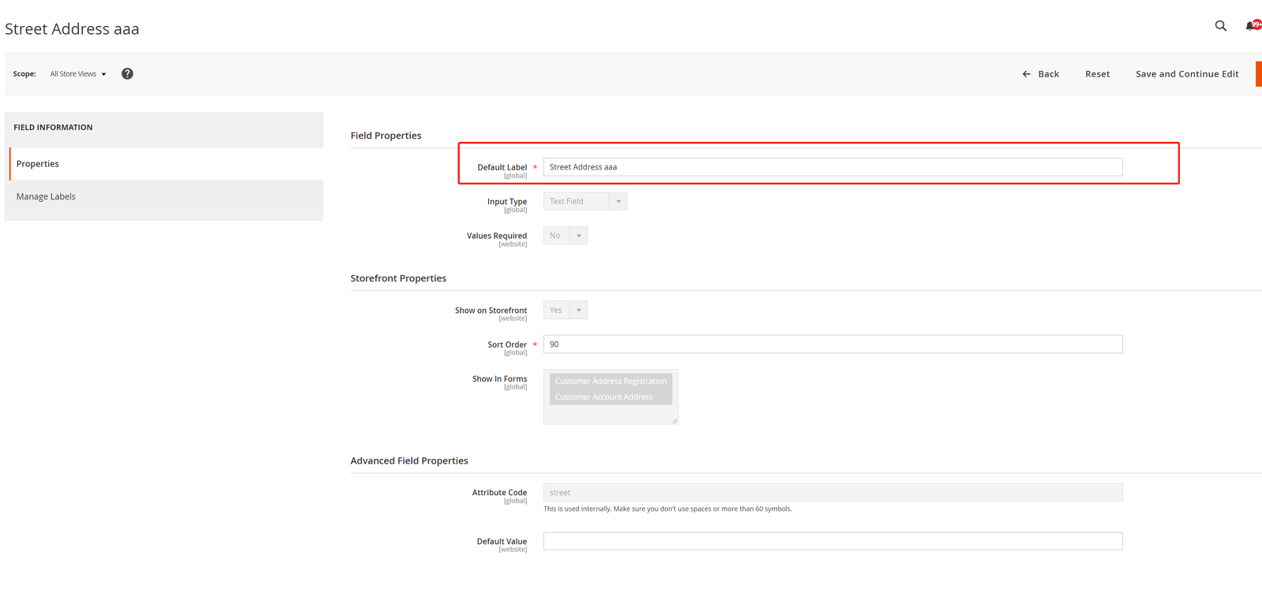Click the Attribute Code field
1262x607 pixels.
(832, 493)
